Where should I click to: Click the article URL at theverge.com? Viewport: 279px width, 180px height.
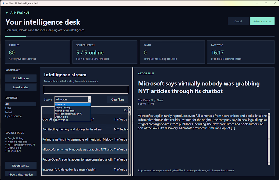[x=186, y=171]
